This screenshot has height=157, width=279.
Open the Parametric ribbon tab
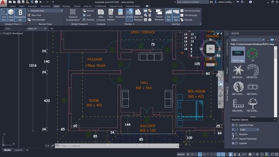[x=45, y=6]
